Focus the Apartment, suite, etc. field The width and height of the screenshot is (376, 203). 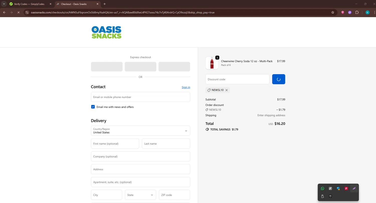click(141, 182)
